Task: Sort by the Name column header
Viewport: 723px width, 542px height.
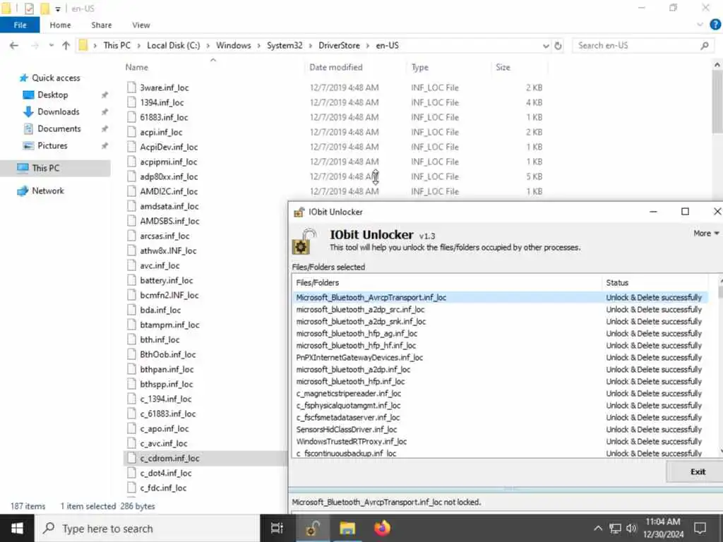Action: (137, 67)
